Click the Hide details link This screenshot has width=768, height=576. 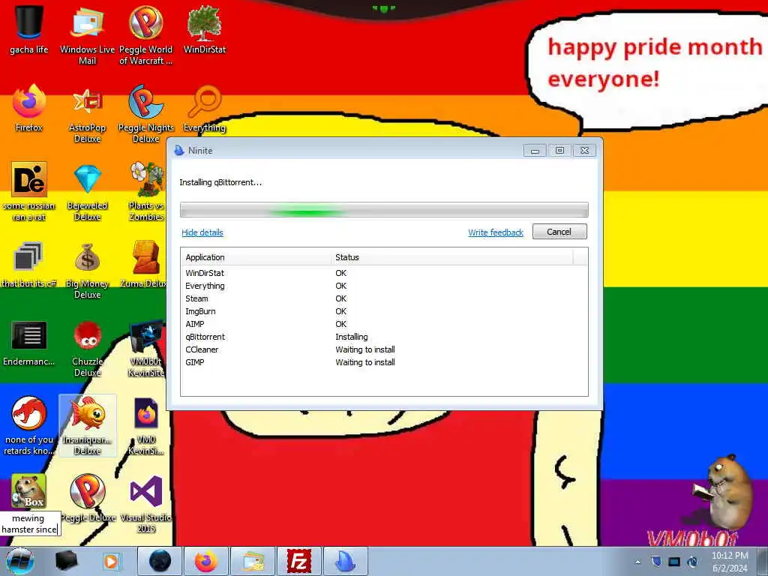pyautogui.click(x=202, y=232)
